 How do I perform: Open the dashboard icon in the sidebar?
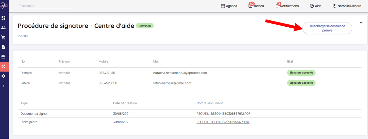(4, 18)
